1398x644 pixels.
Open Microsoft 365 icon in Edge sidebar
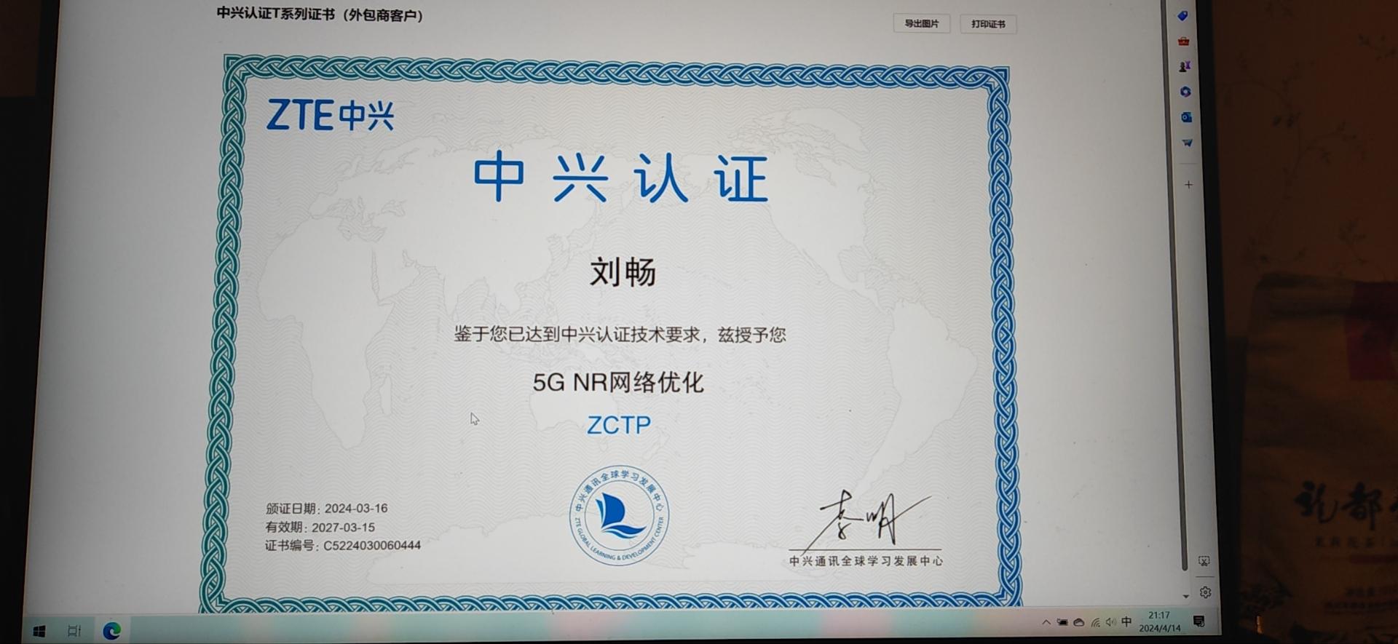1185,92
